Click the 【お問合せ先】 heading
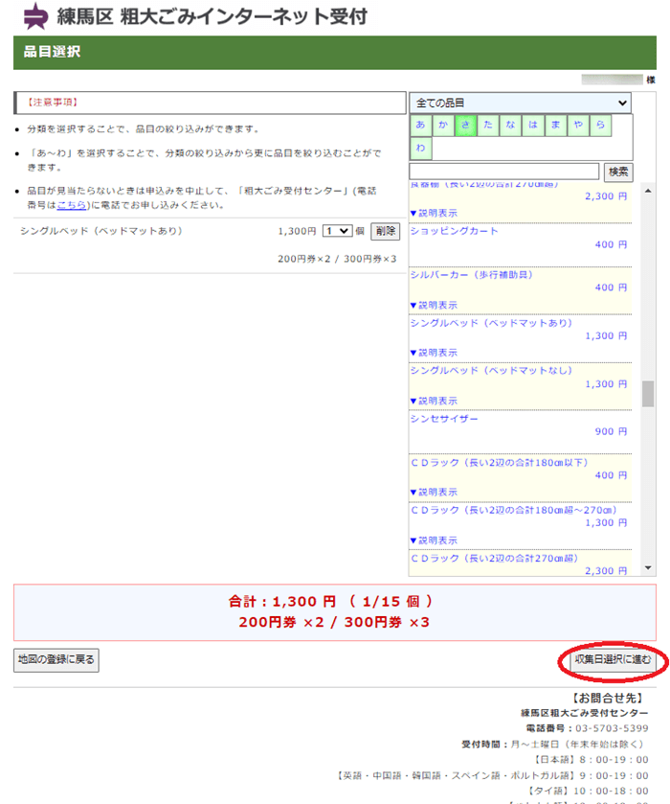The height and width of the screenshot is (804, 670). tap(607, 699)
